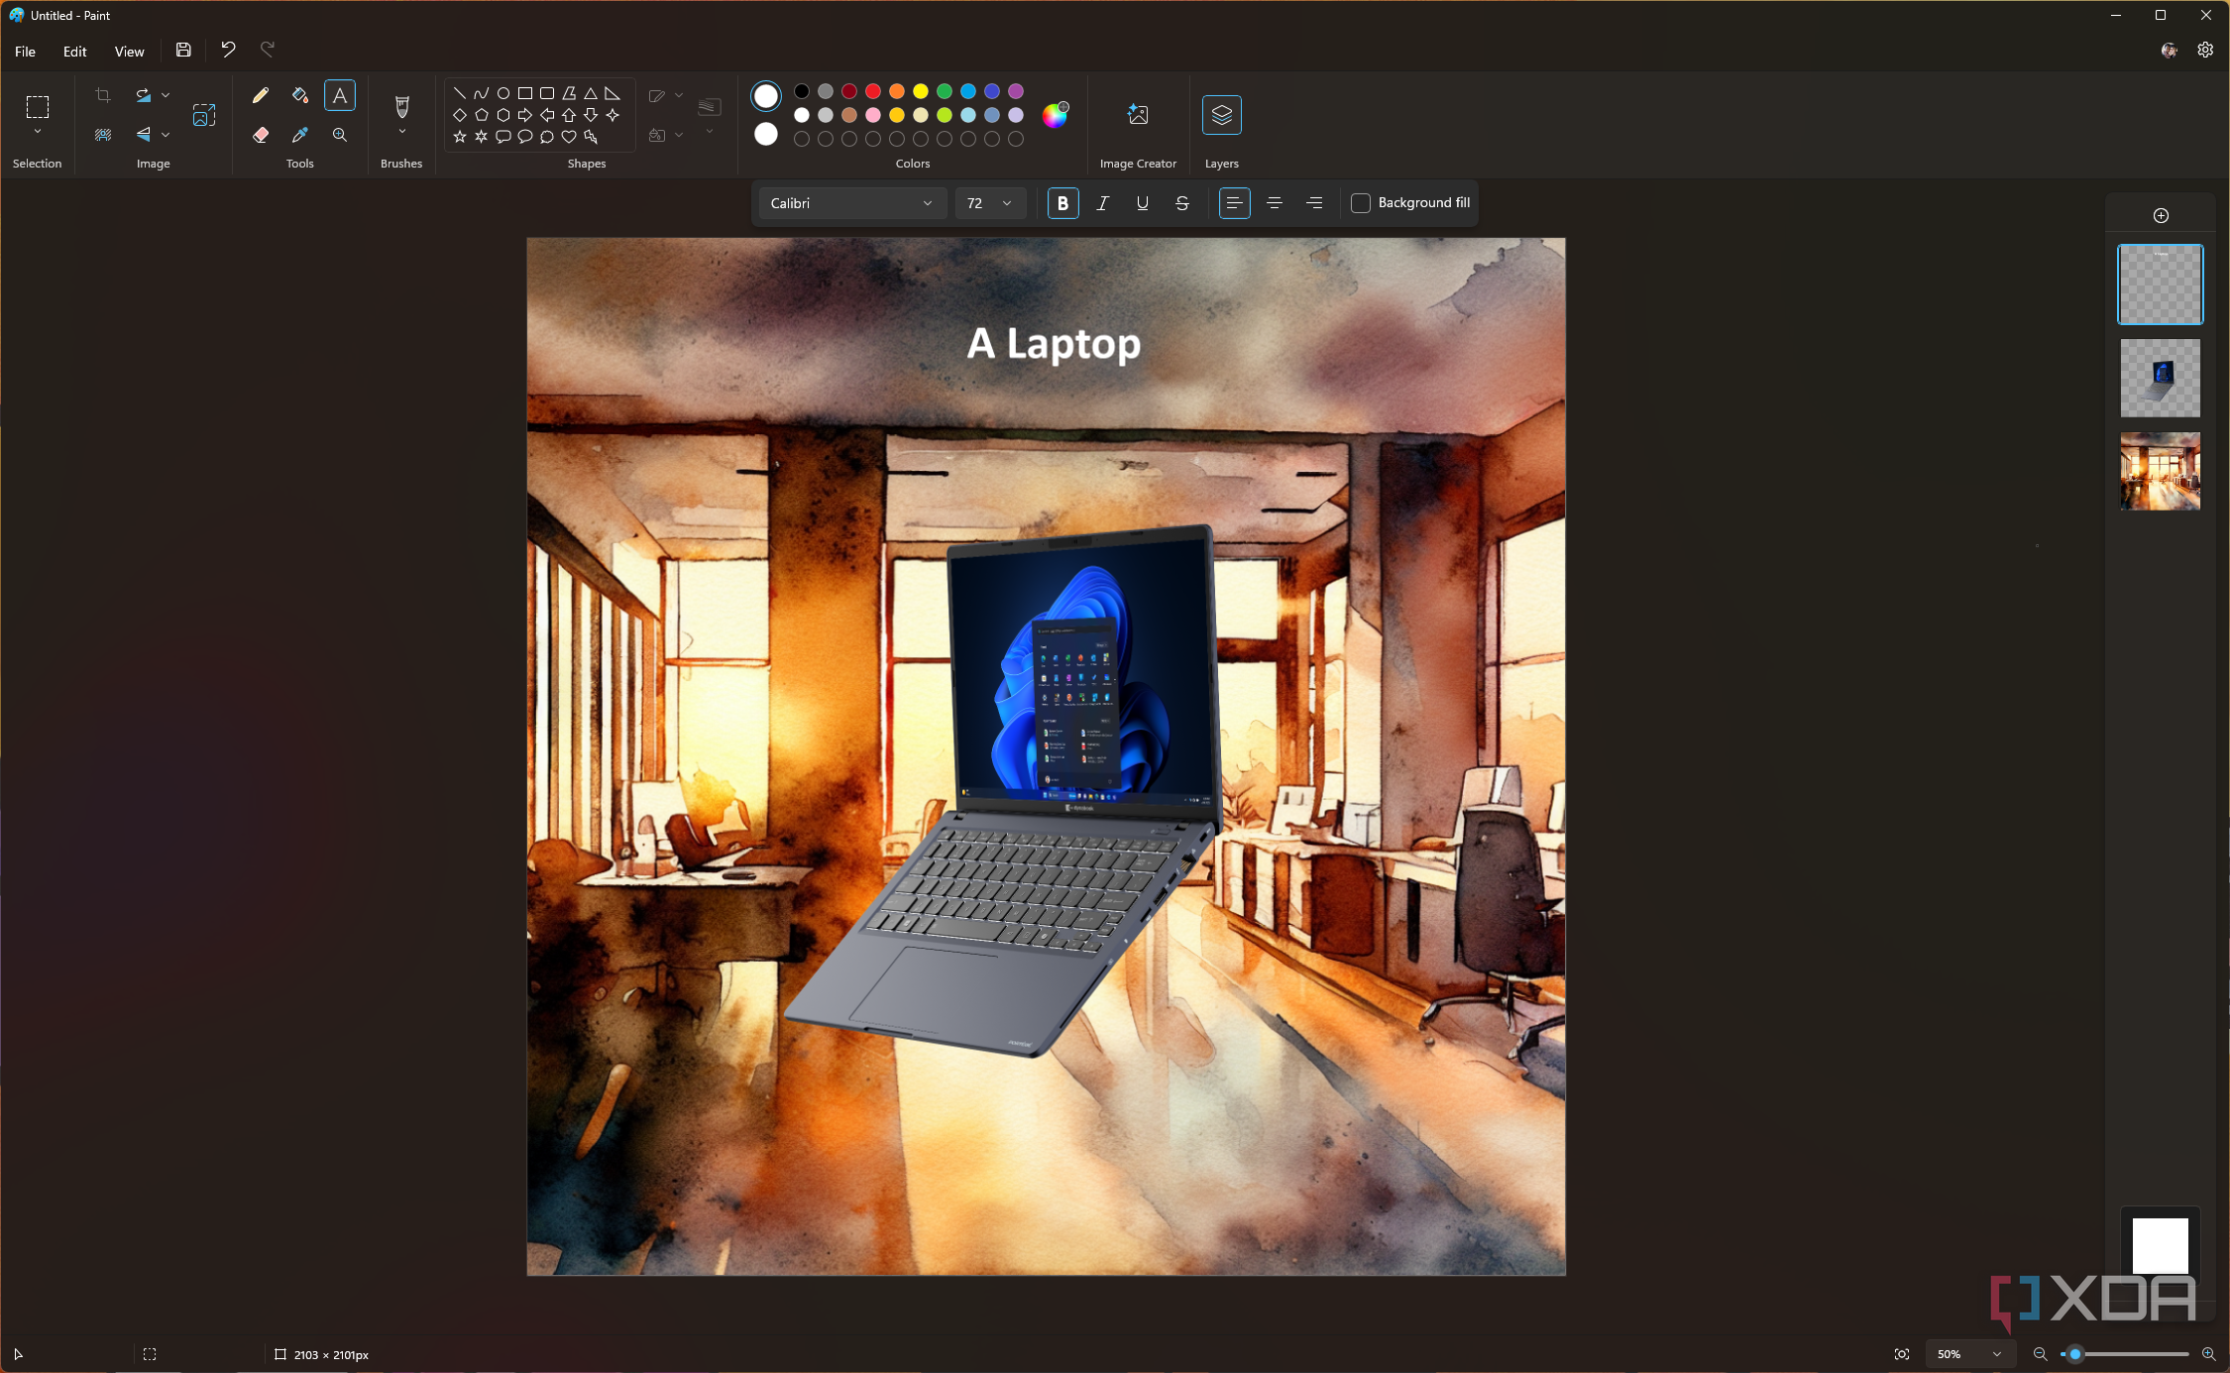Select the Fill bucket tool
2230x1373 pixels.
299,95
